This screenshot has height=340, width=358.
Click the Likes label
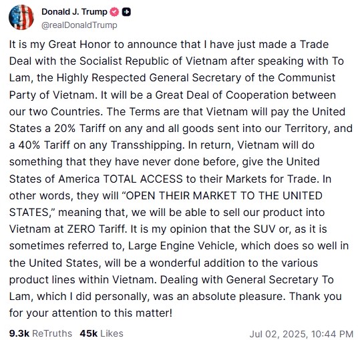click(112, 333)
